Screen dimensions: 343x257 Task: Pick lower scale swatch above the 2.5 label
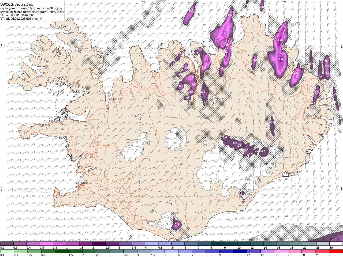click(x=103, y=251)
